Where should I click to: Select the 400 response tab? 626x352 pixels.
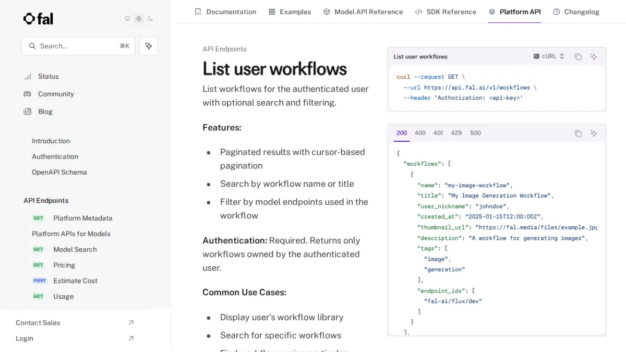420,133
